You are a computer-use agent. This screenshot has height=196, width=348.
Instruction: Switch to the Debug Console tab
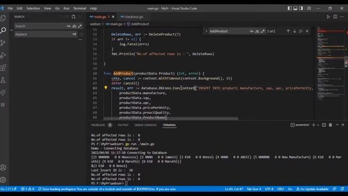[146, 125]
